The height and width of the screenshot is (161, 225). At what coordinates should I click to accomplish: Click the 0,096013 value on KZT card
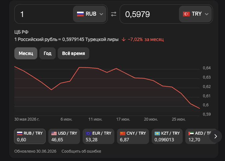click(164, 140)
